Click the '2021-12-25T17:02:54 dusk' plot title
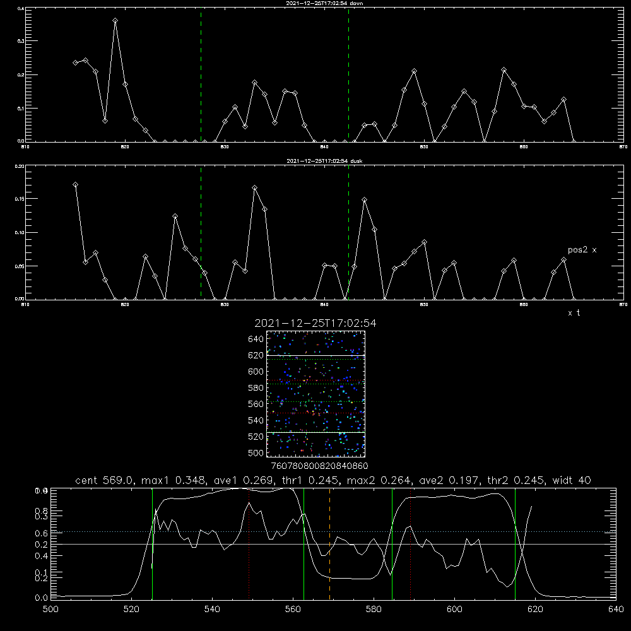The image size is (631, 631). (324, 161)
